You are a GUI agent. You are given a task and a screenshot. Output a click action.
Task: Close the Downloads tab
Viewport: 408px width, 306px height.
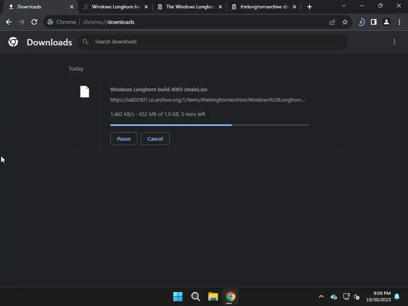coord(72,7)
